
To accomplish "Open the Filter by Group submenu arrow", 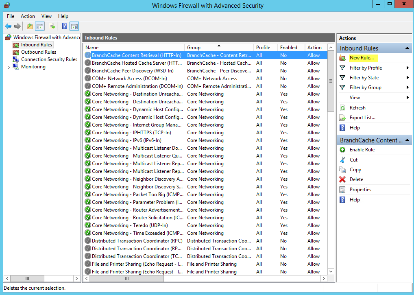I will 407,87.
